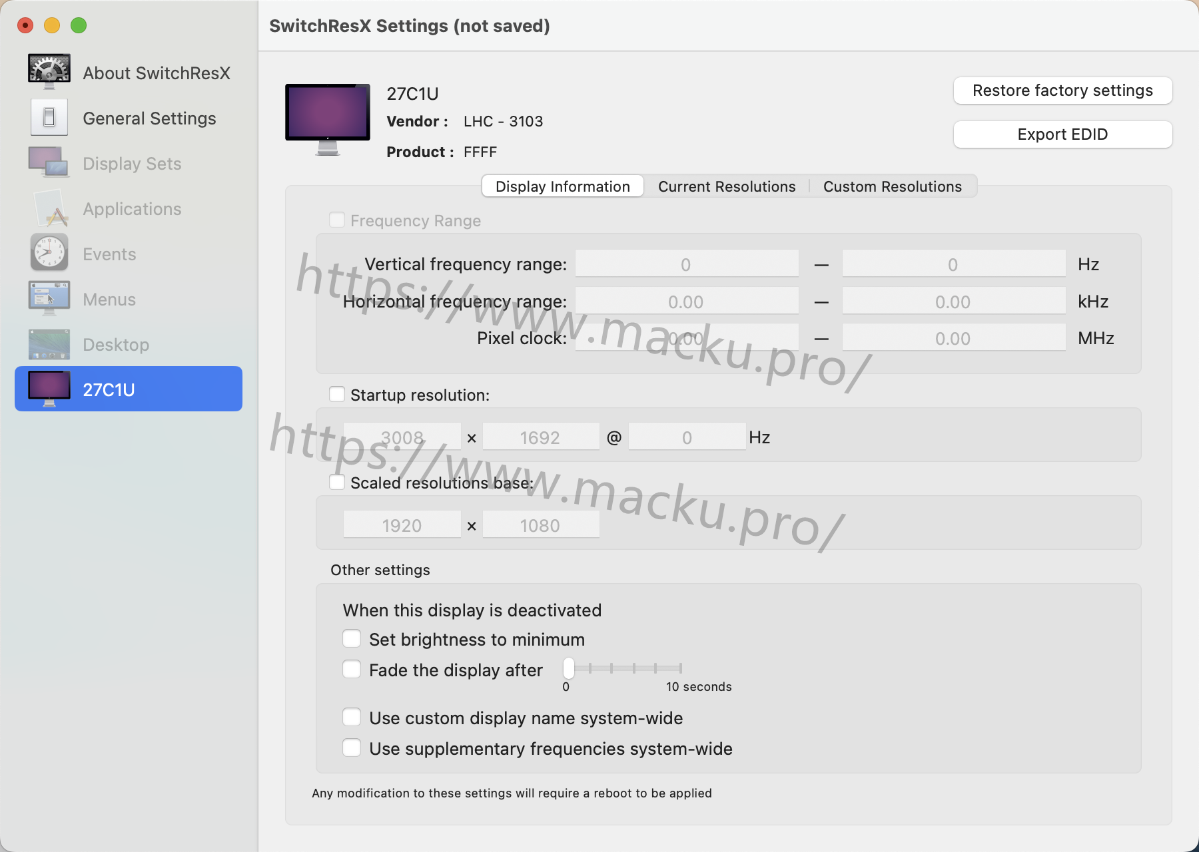This screenshot has width=1199, height=852.
Task: Switch to Custom Resolutions tab
Action: (893, 186)
